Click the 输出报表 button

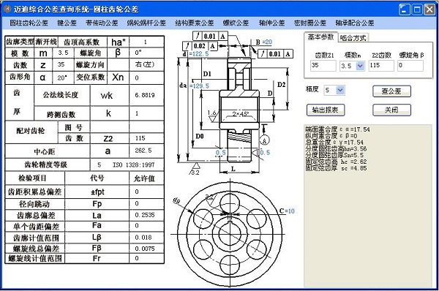(326, 110)
